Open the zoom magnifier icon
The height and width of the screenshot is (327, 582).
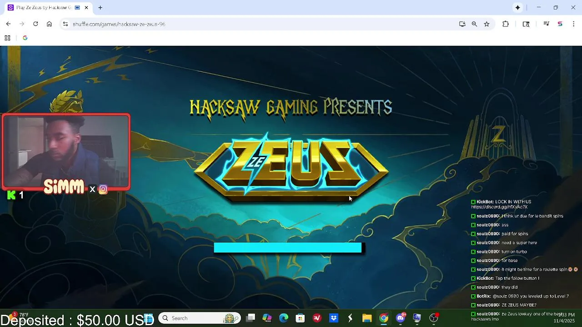(474, 24)
